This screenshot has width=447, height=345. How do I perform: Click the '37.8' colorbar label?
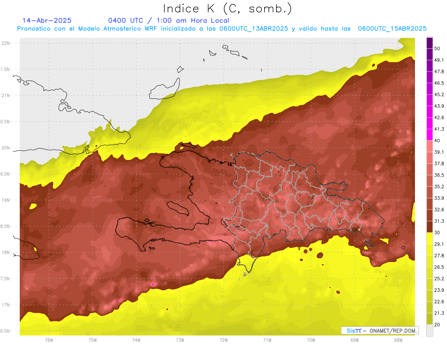[439, 163]
